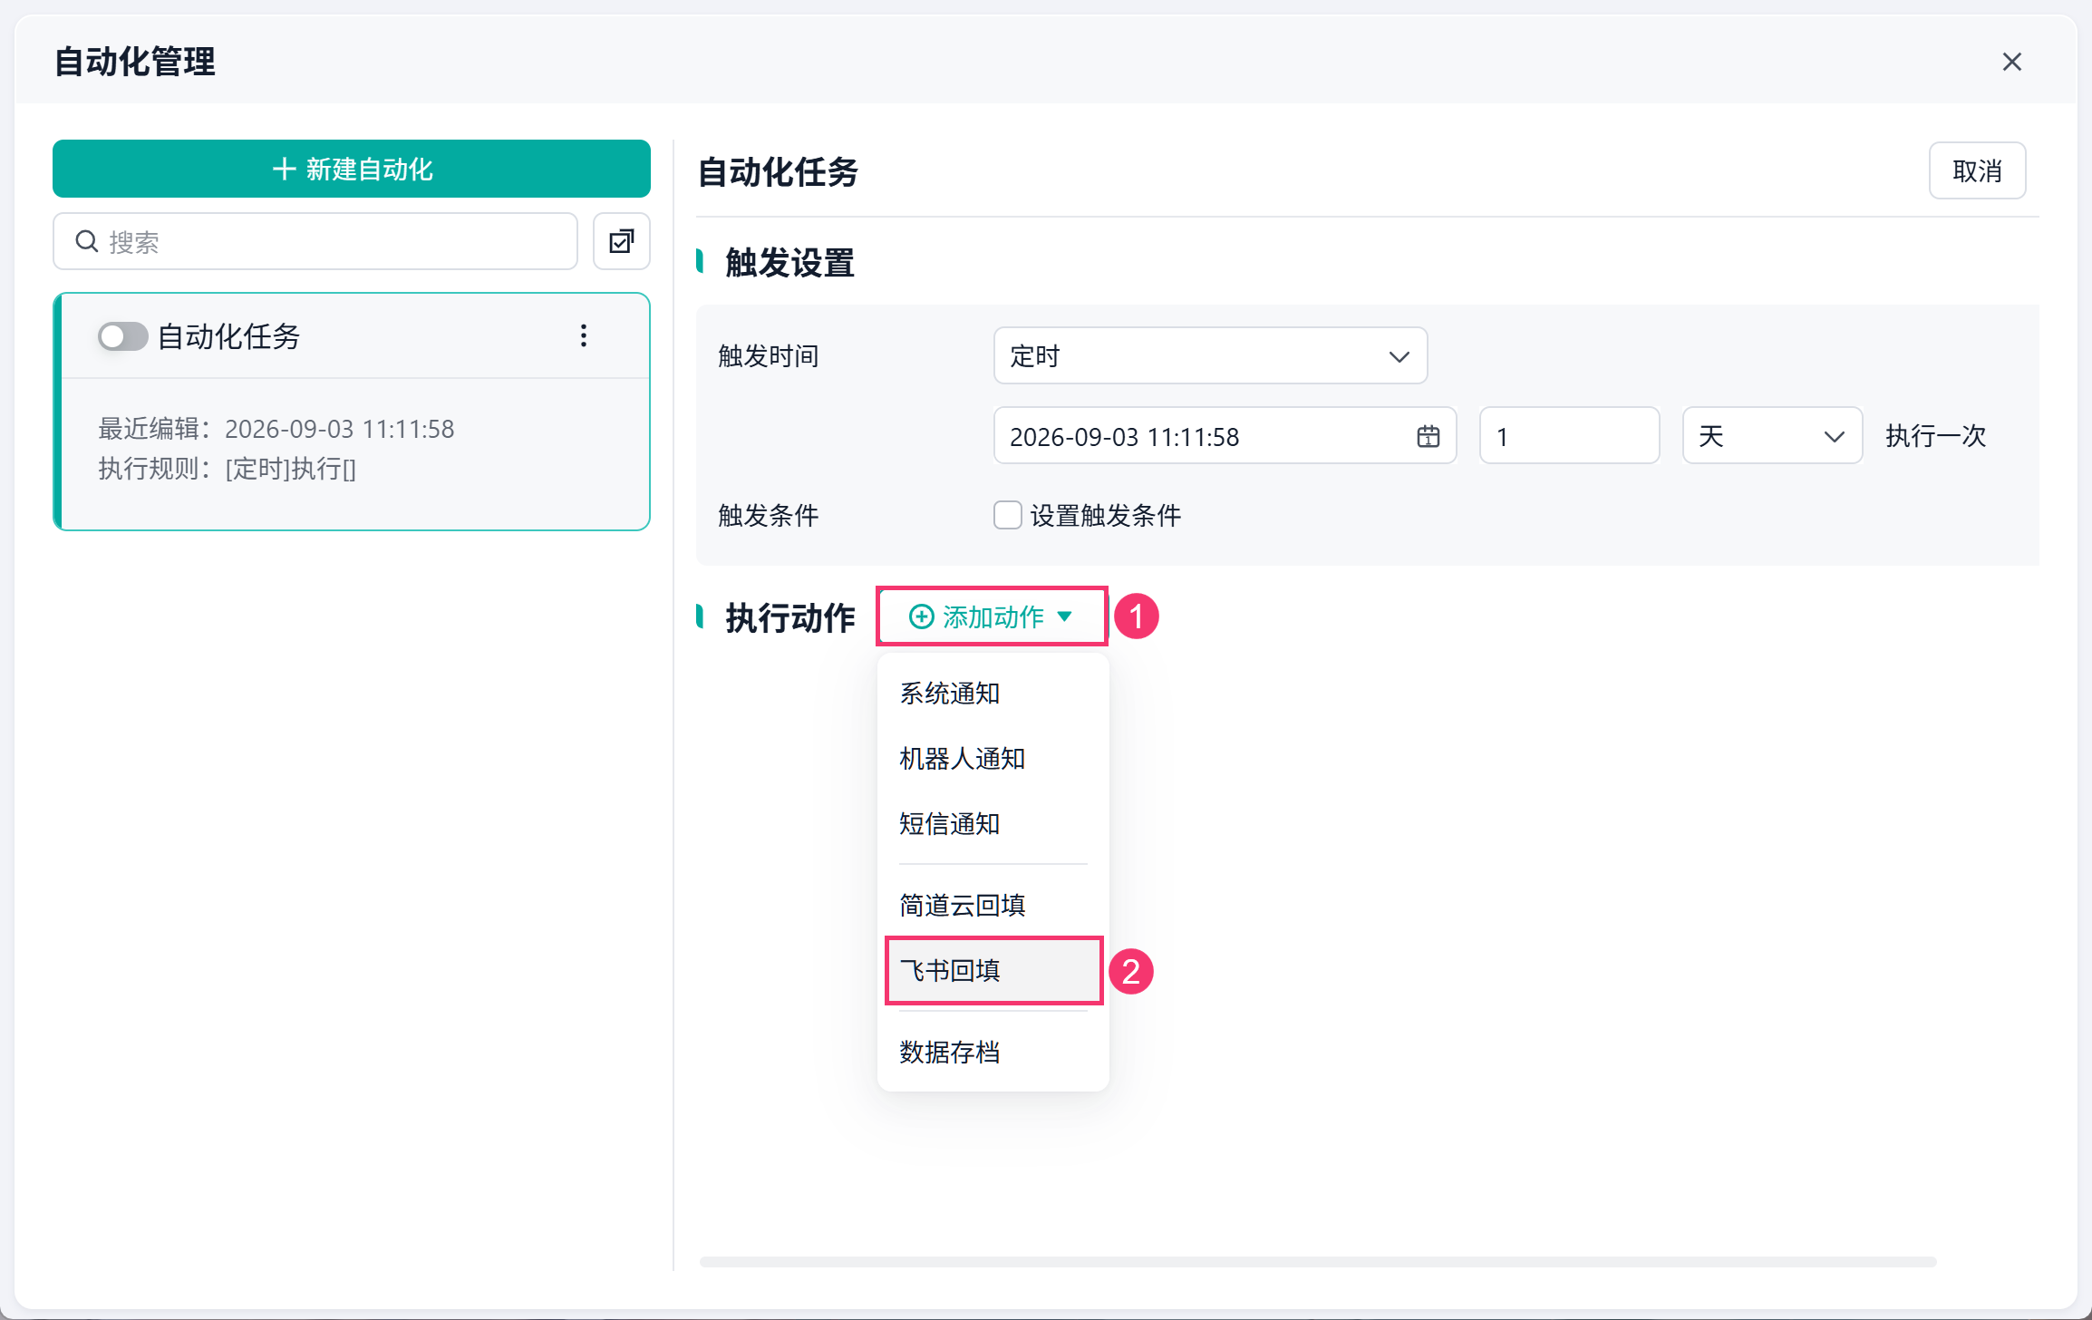
Task: Click the magnifier icon in the search box
Action: click(87, 241)
